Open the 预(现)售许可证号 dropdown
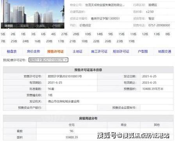 48,60
